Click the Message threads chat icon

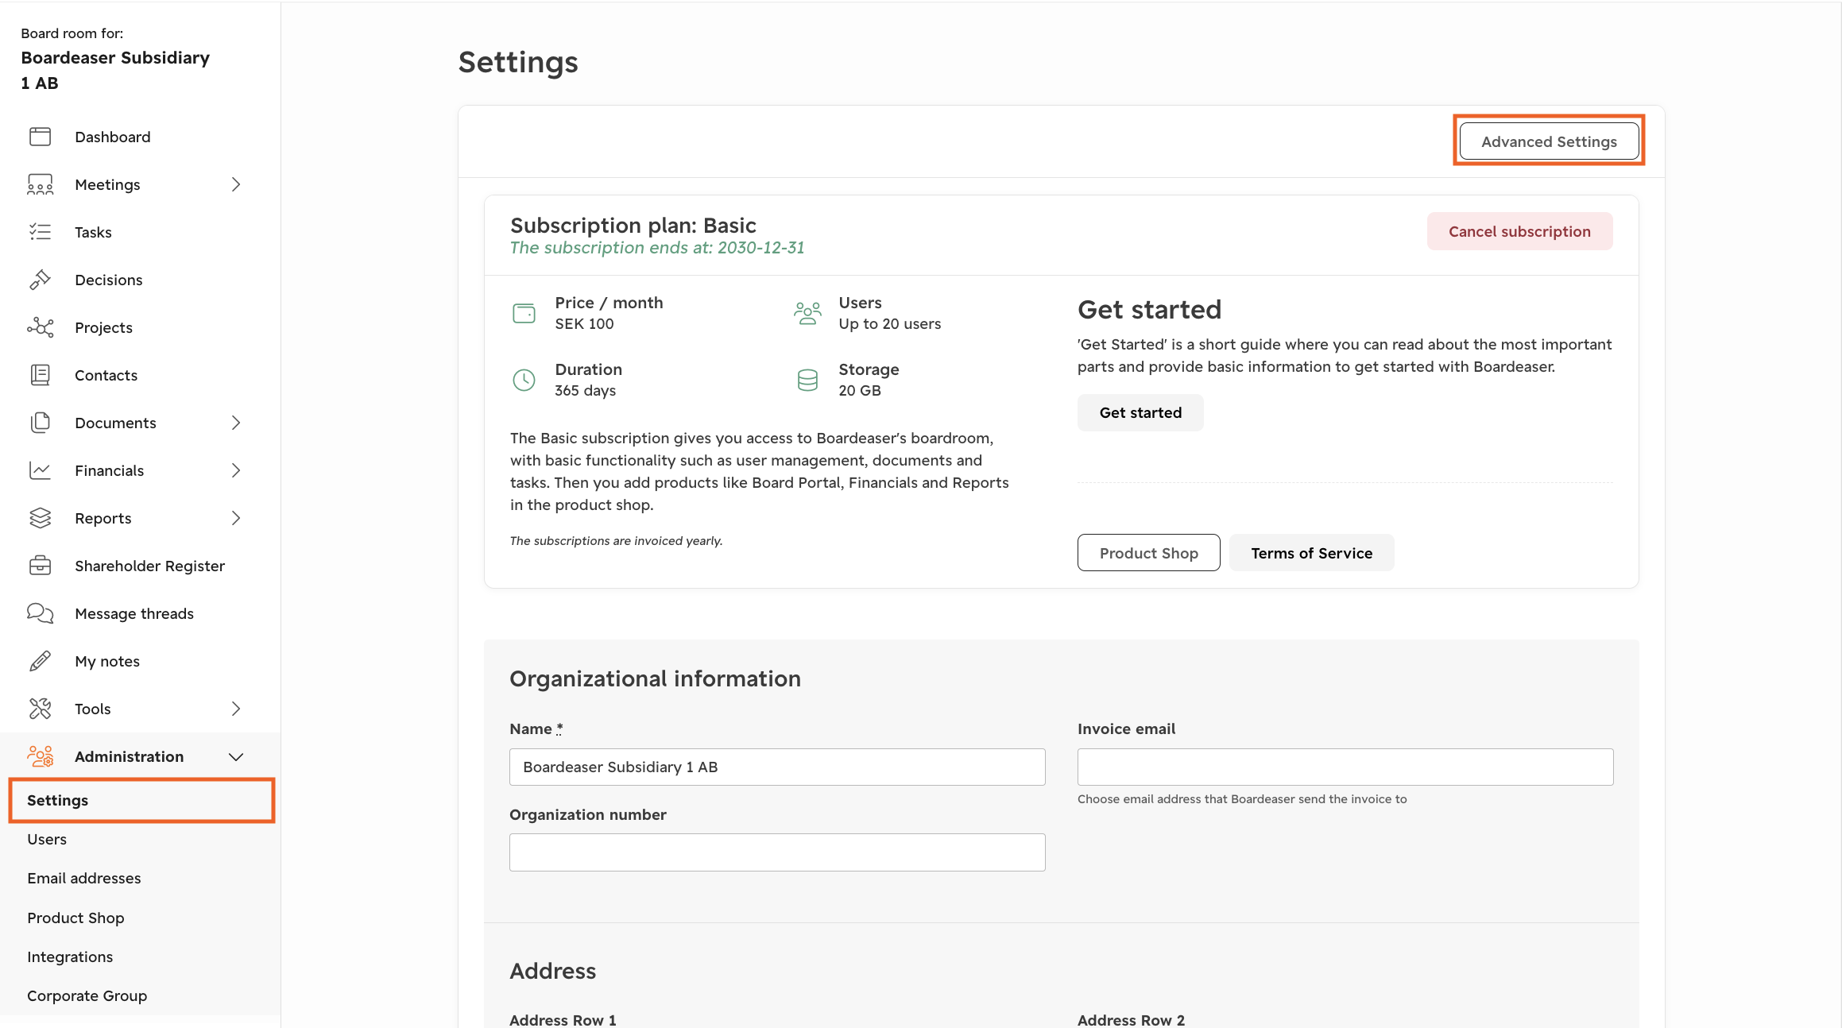point(40,613)
